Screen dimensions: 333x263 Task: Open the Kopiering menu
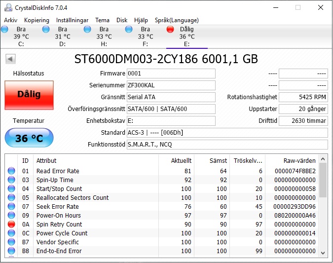tap(37, 20)
